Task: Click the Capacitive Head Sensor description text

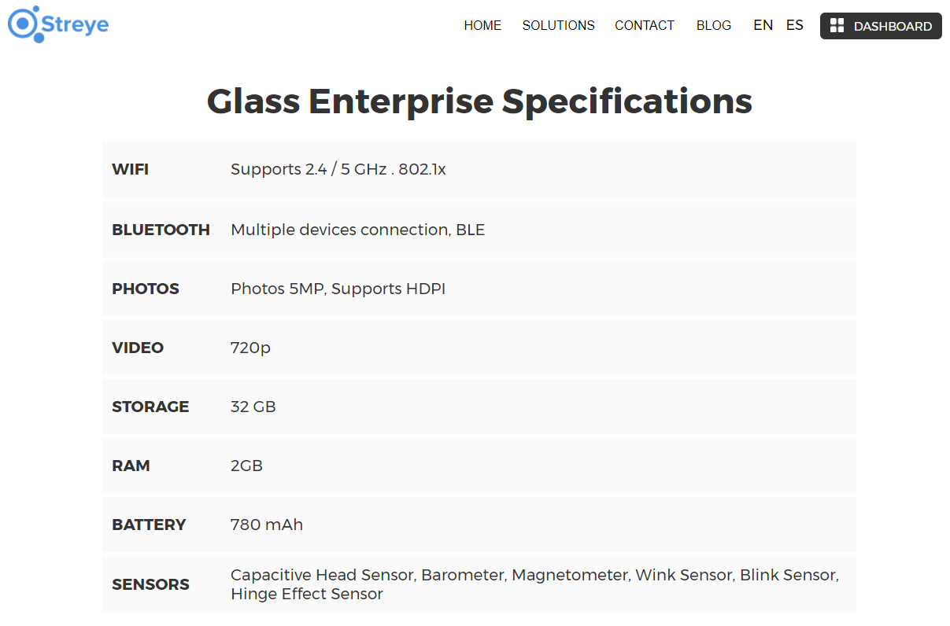Action: click(x=535, y=584)
